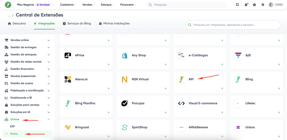Click the Lifetec logo icon
Image resolution: width=287 pixels, height=140 pixels.
pyautogui.click(x=238, y=103)
